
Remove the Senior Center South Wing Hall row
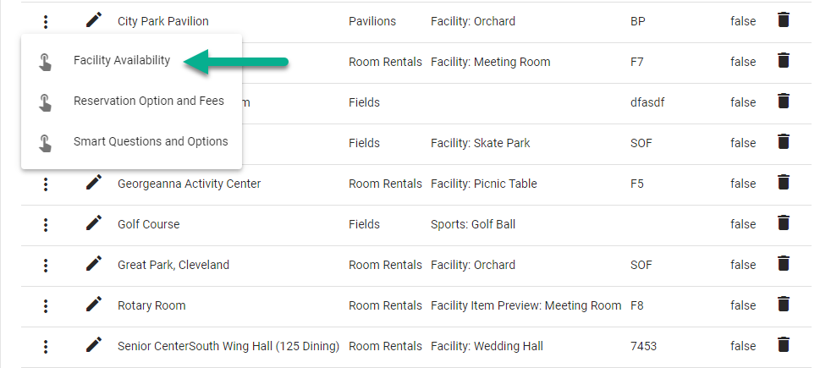[x=784, y=344]
